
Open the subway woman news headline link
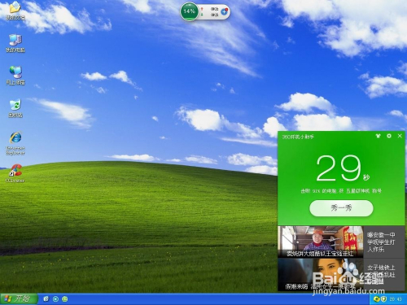tap(381, 274)
